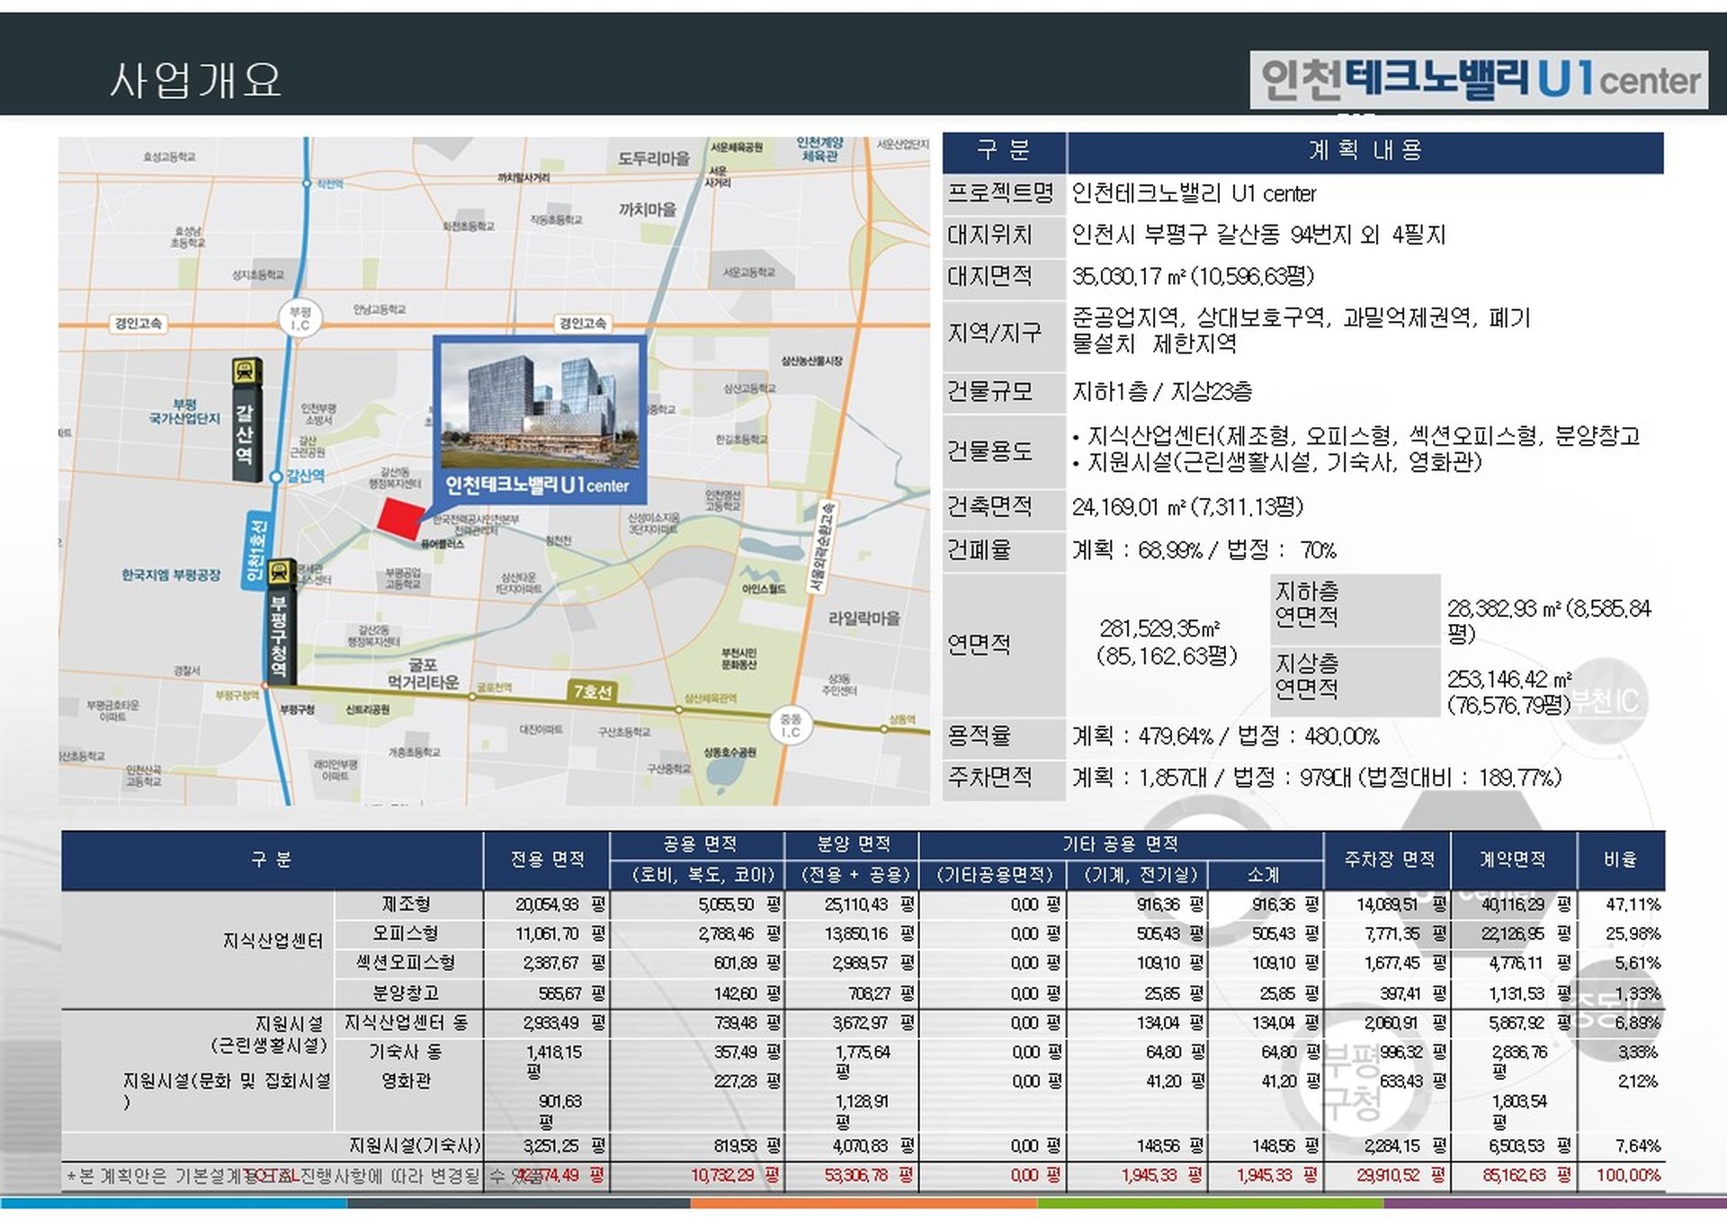Click the subway icon above 부평구청역 label
Viewport: 1727px width, 1221px height.
click(280, 571)
